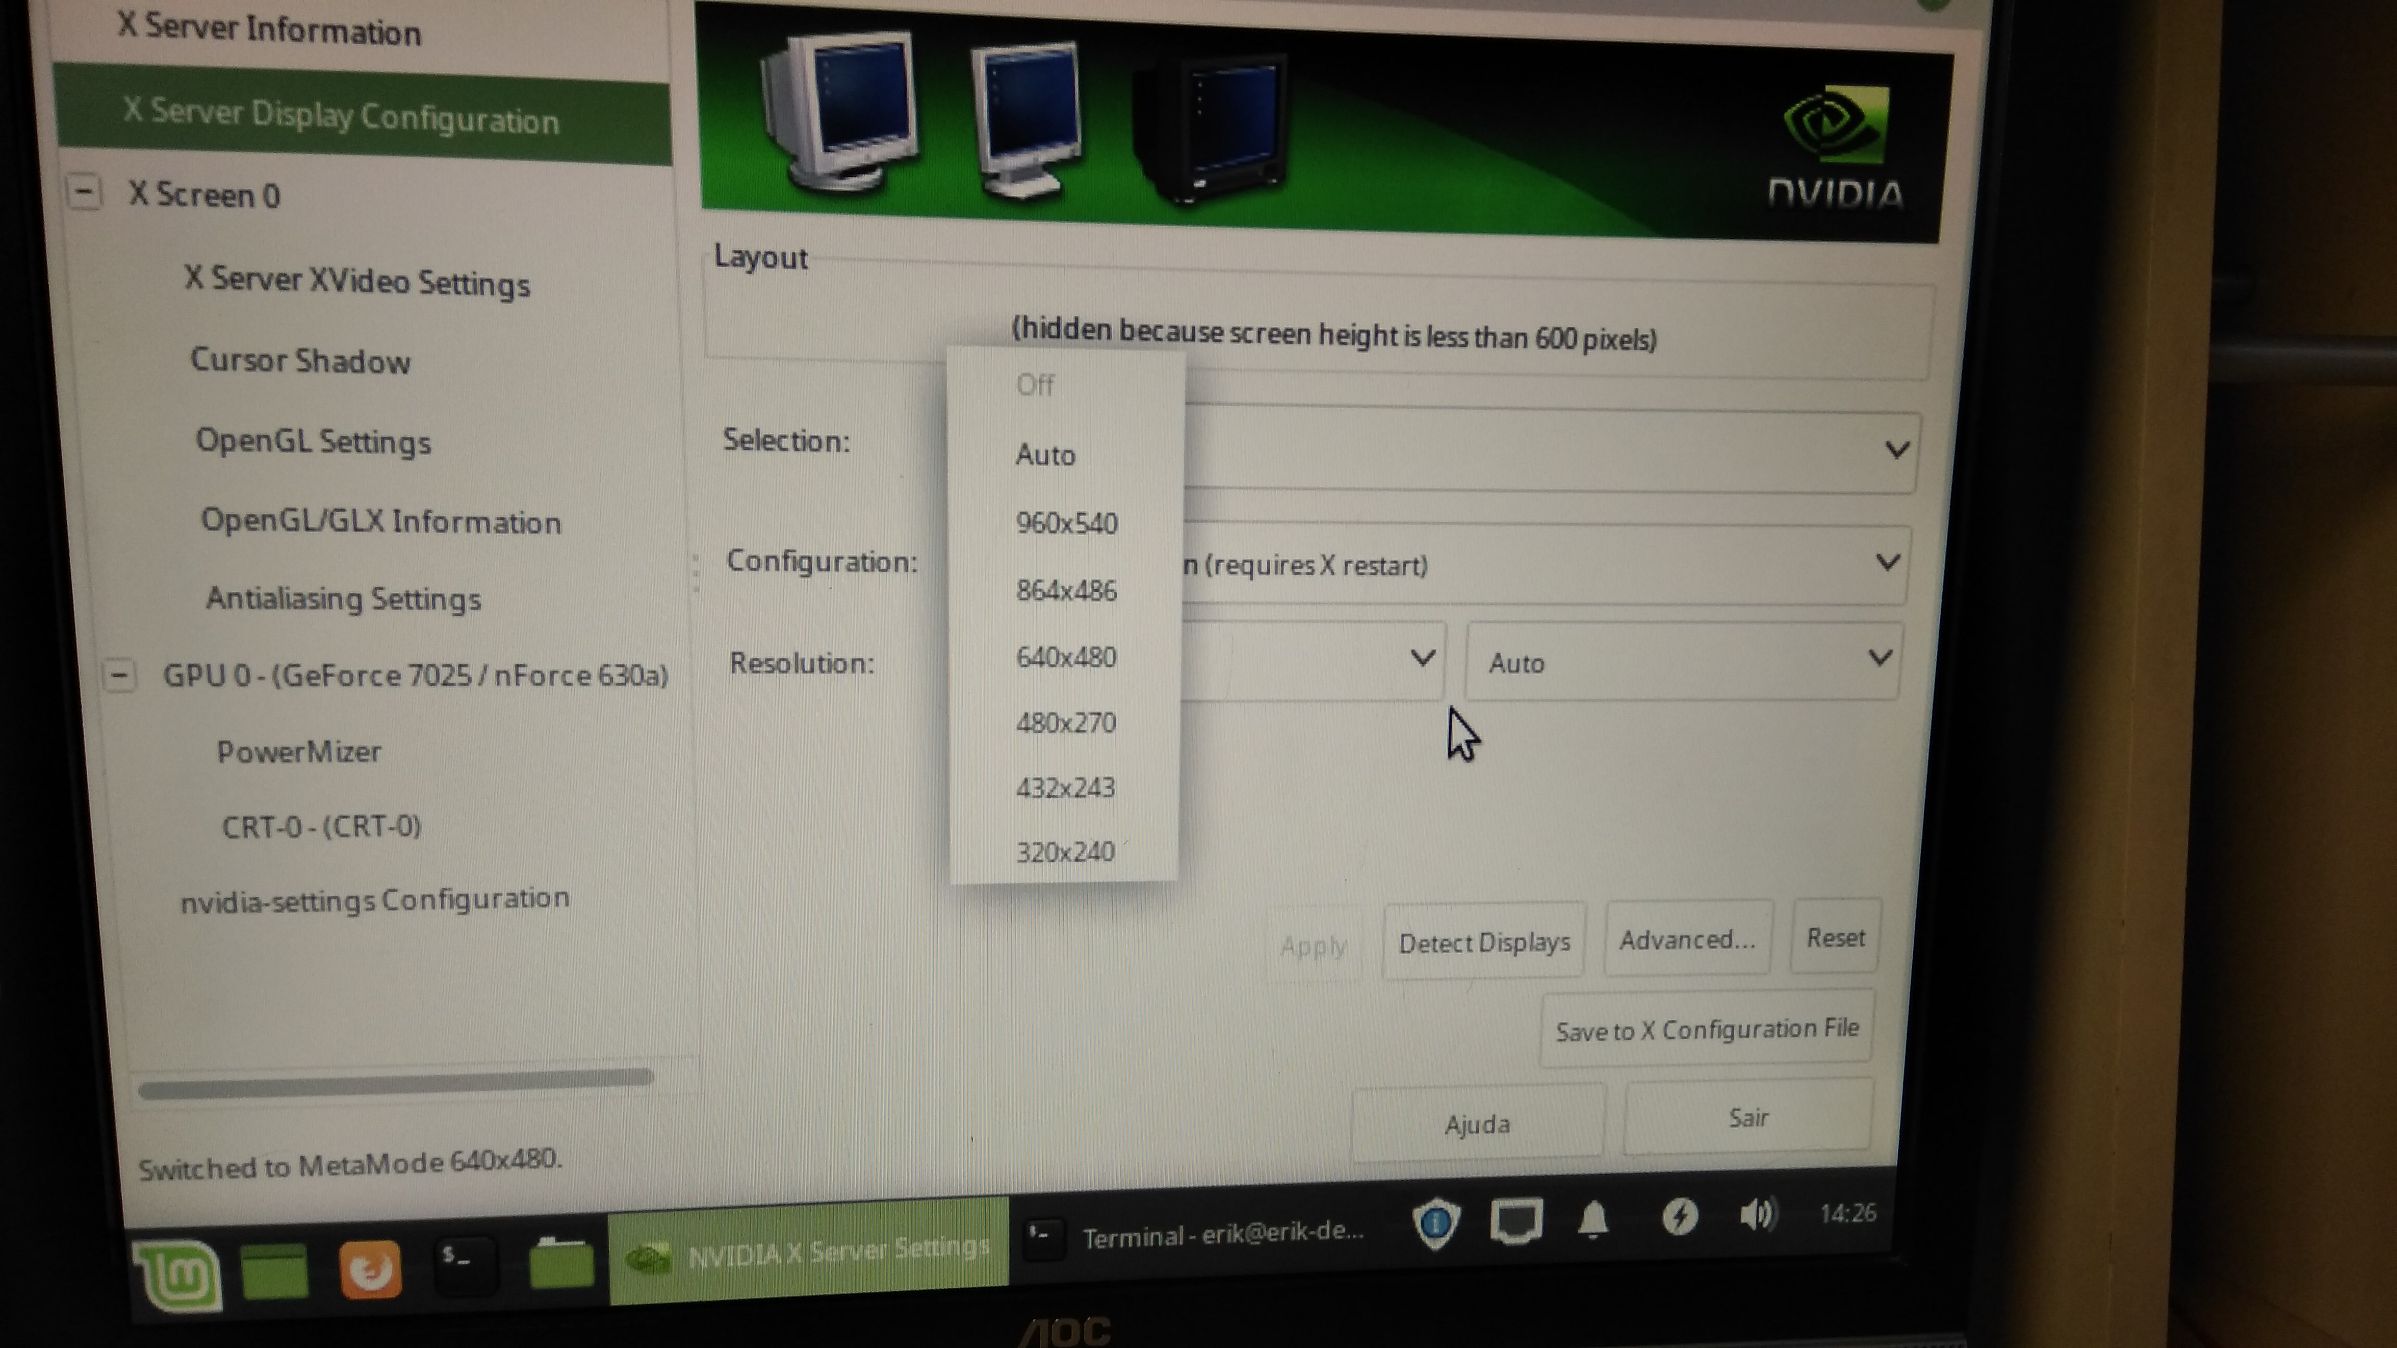
Task: Open the Linux Mint start menu
Action: point(178,1275)
